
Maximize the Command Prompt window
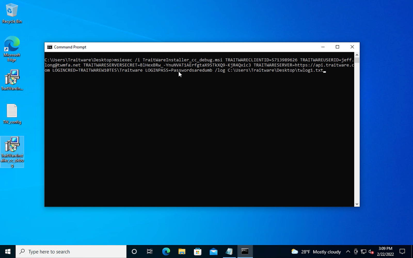click(337, 47)
